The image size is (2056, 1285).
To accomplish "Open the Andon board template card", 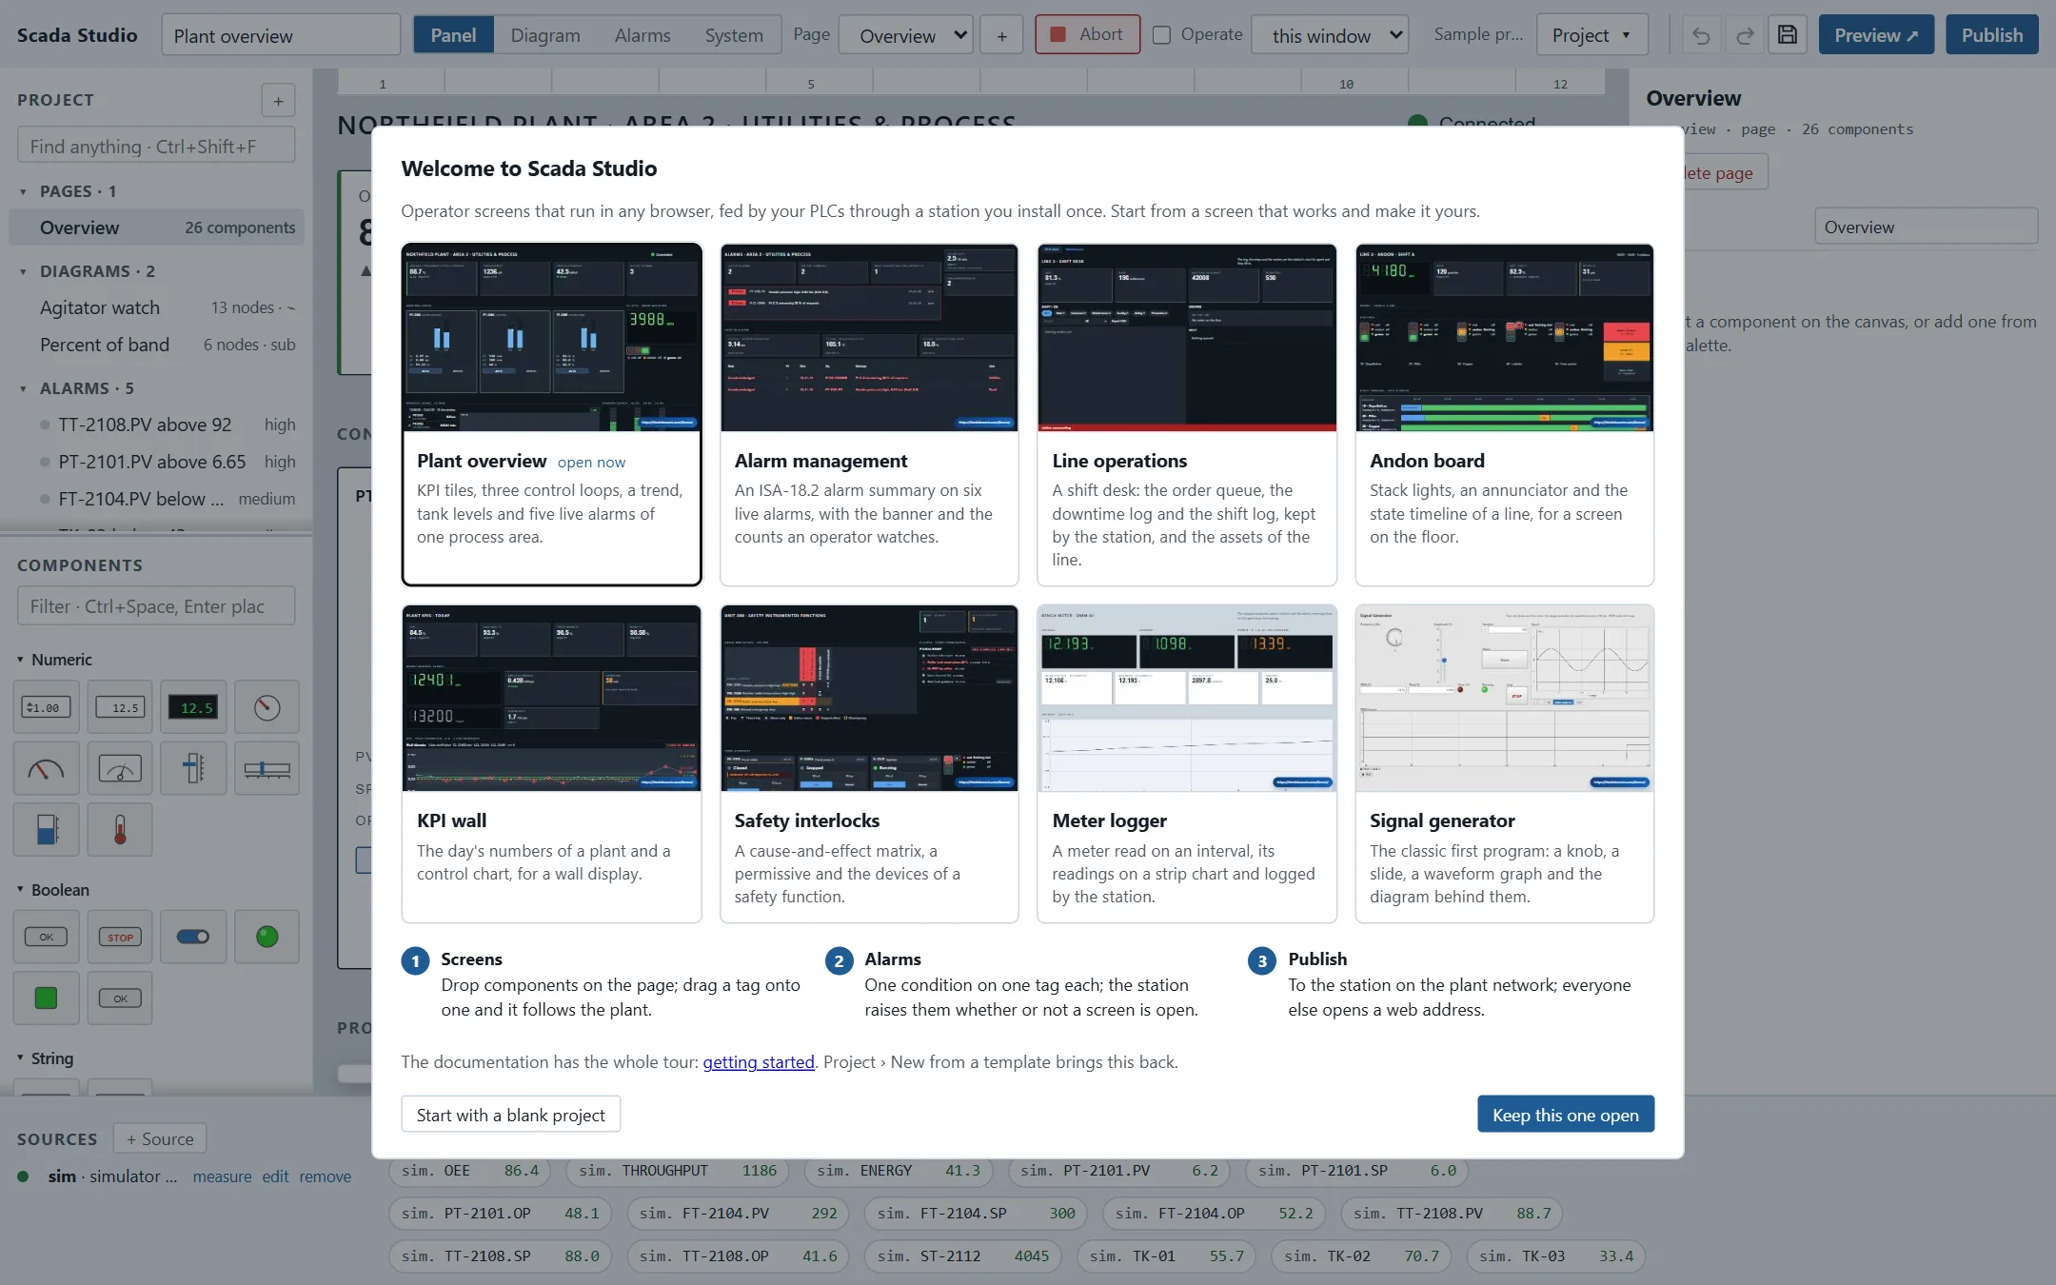I will 1504,414.
